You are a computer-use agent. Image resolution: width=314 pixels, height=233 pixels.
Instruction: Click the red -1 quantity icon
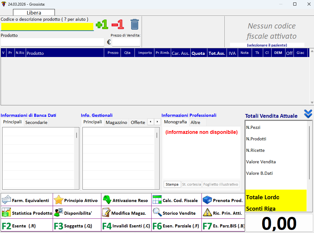point(118,24)
